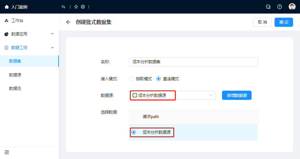Open the user avatar menu

tap(292, 7)
